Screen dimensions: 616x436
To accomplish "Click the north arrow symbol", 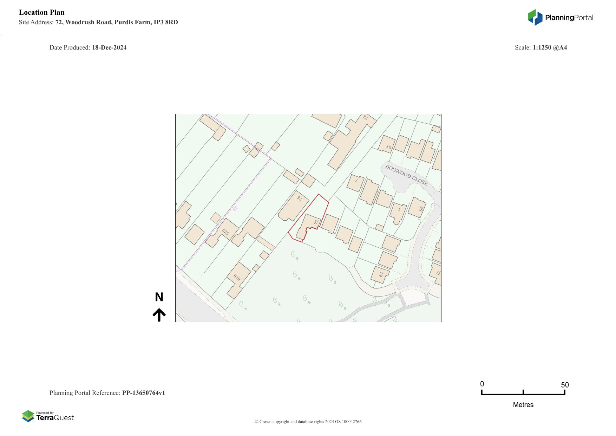I will [x=159, y=315].
